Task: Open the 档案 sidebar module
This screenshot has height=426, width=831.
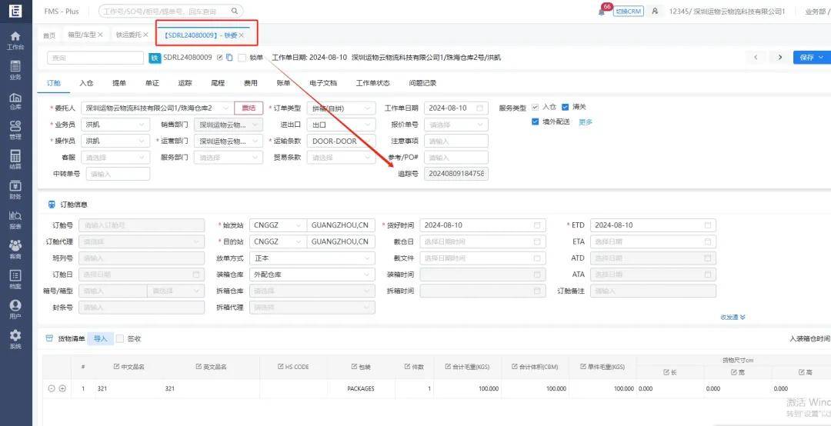Action: [x=15, y=279]
